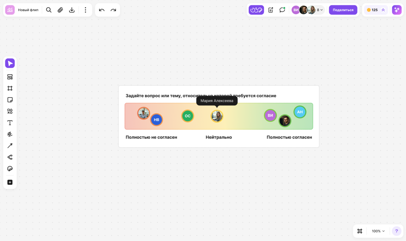Image resolution: width=406 pixels, height=241 pixels.
Task: Expand the 8 participants dropdown
Action: [x=320, y=10]
